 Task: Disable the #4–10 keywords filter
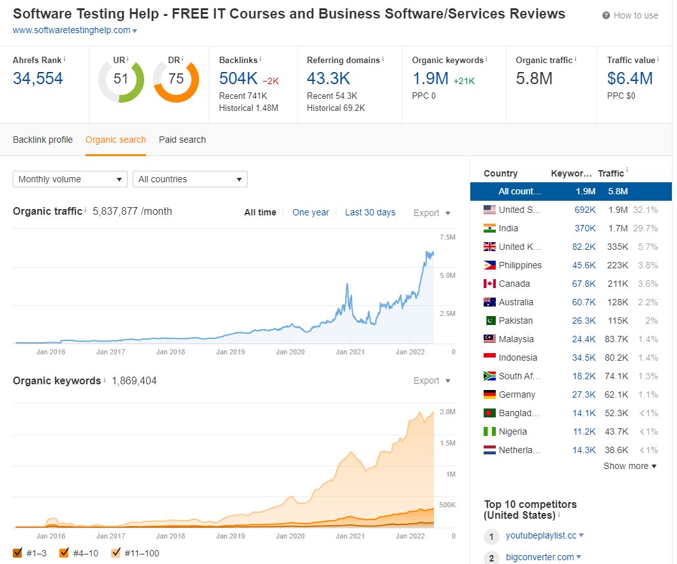click(x=64, y=553)
